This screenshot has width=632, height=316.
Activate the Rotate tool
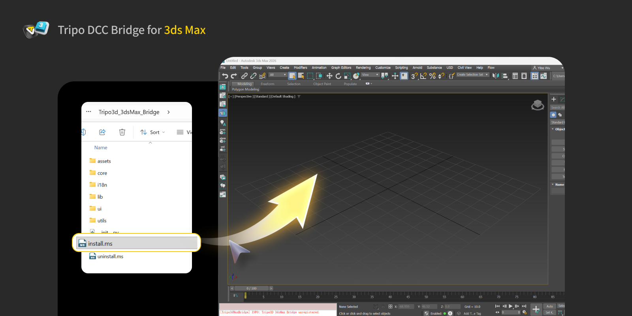coord(338,76)
